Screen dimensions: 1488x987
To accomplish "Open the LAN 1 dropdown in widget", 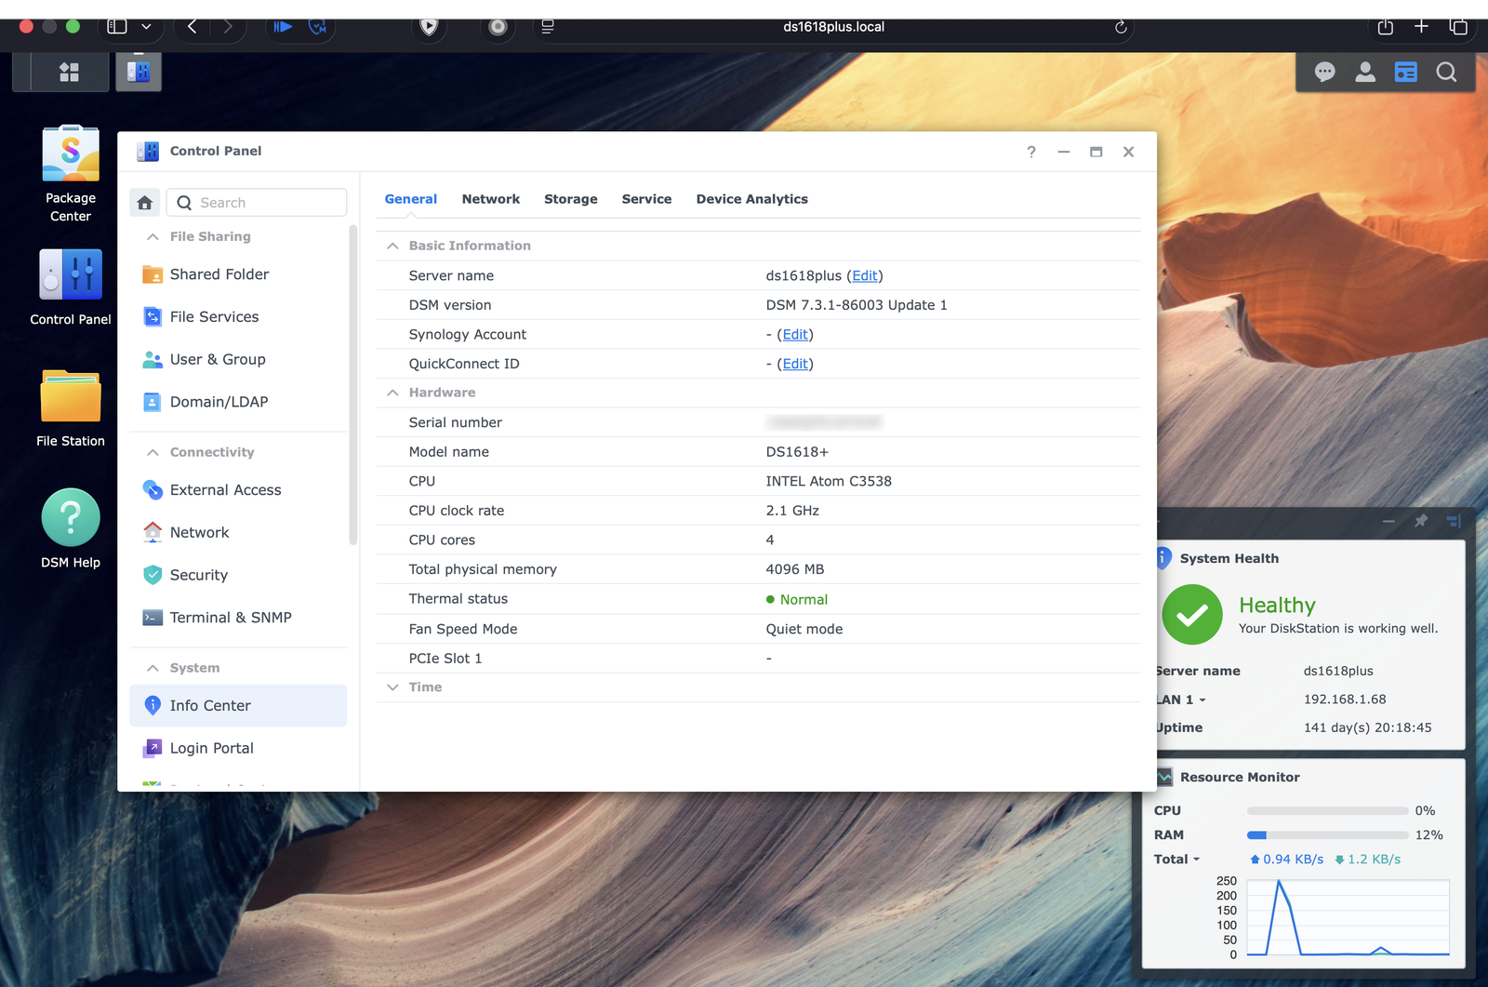I will point(1202,700).
